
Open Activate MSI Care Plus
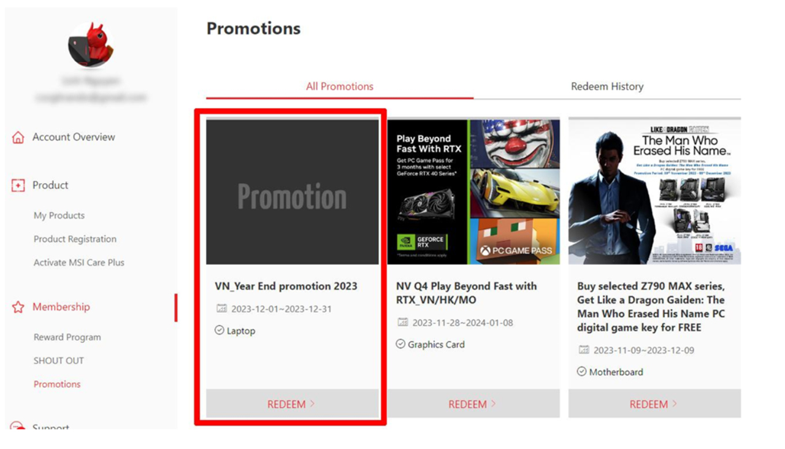[79, 263]
